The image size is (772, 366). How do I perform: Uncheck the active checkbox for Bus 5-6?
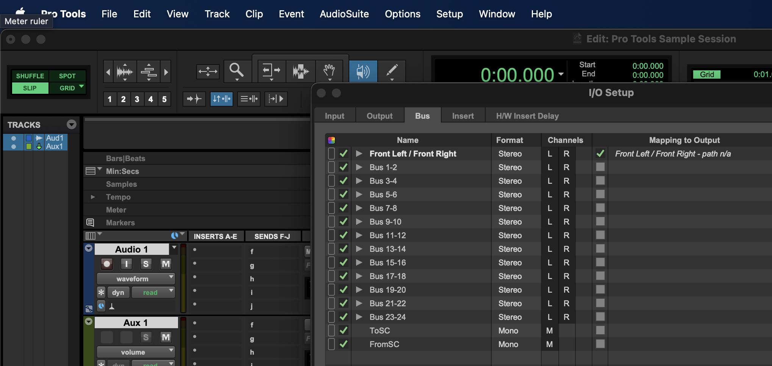tap(344, 194)
